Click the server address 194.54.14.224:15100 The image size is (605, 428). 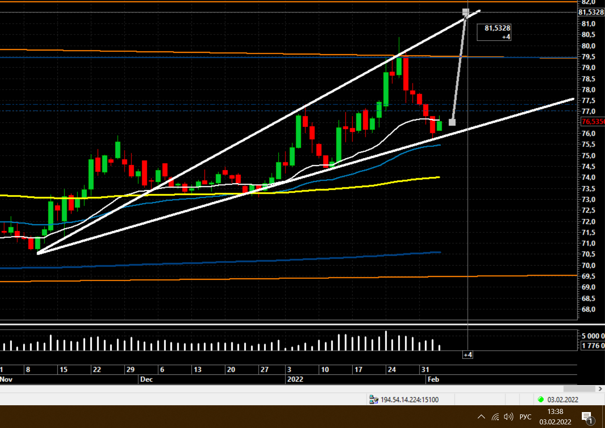click(410, 400)
